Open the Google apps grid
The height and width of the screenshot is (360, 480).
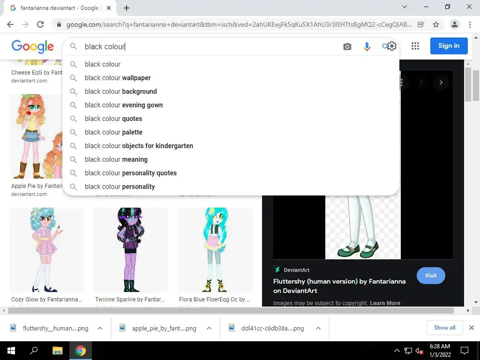415,46
